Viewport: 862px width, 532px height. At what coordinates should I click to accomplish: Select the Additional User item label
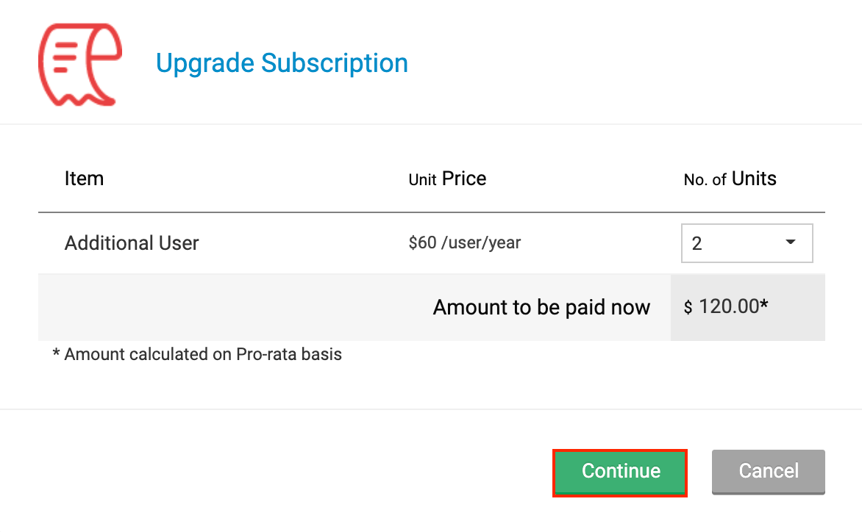[x=132, y=243]
